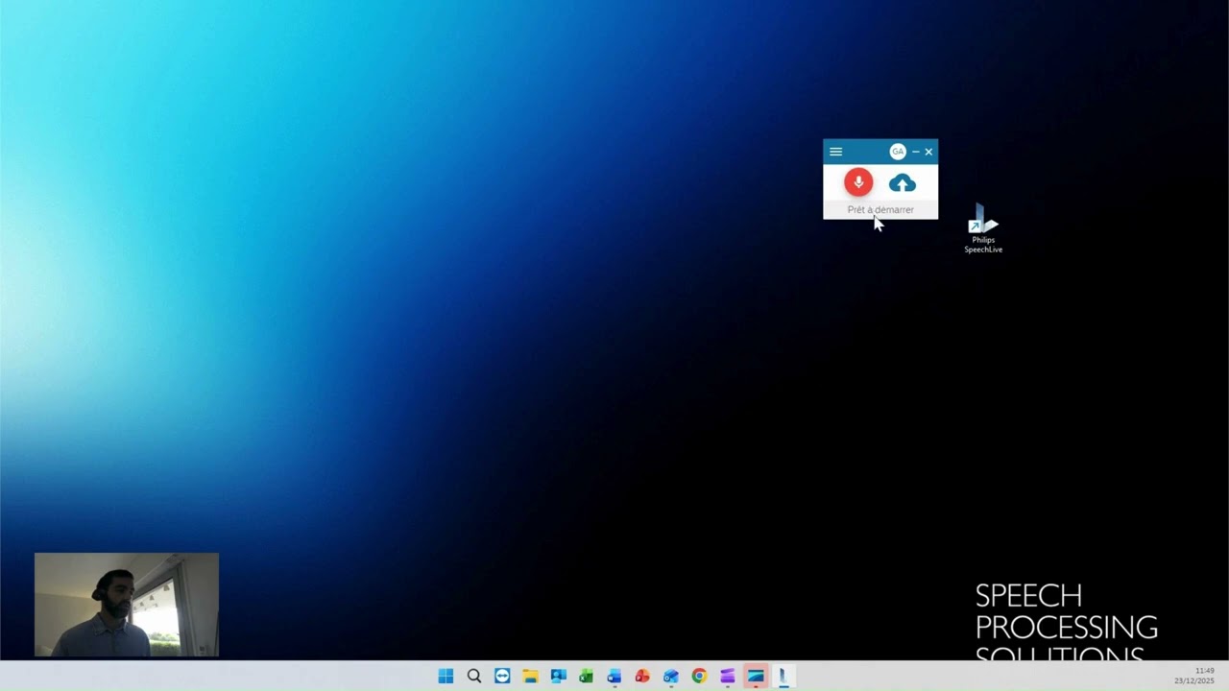This screenshot has height=691, width=1229.
Task: Open the purple stacked-layers taskbar app
Action: [x=728, y=676]
